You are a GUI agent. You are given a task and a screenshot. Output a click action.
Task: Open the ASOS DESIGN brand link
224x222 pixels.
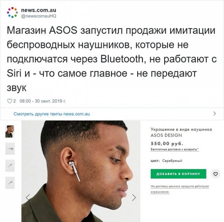pos(166,135)
